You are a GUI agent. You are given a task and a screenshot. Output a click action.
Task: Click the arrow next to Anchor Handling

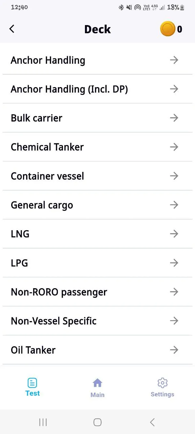click(174, 60)
